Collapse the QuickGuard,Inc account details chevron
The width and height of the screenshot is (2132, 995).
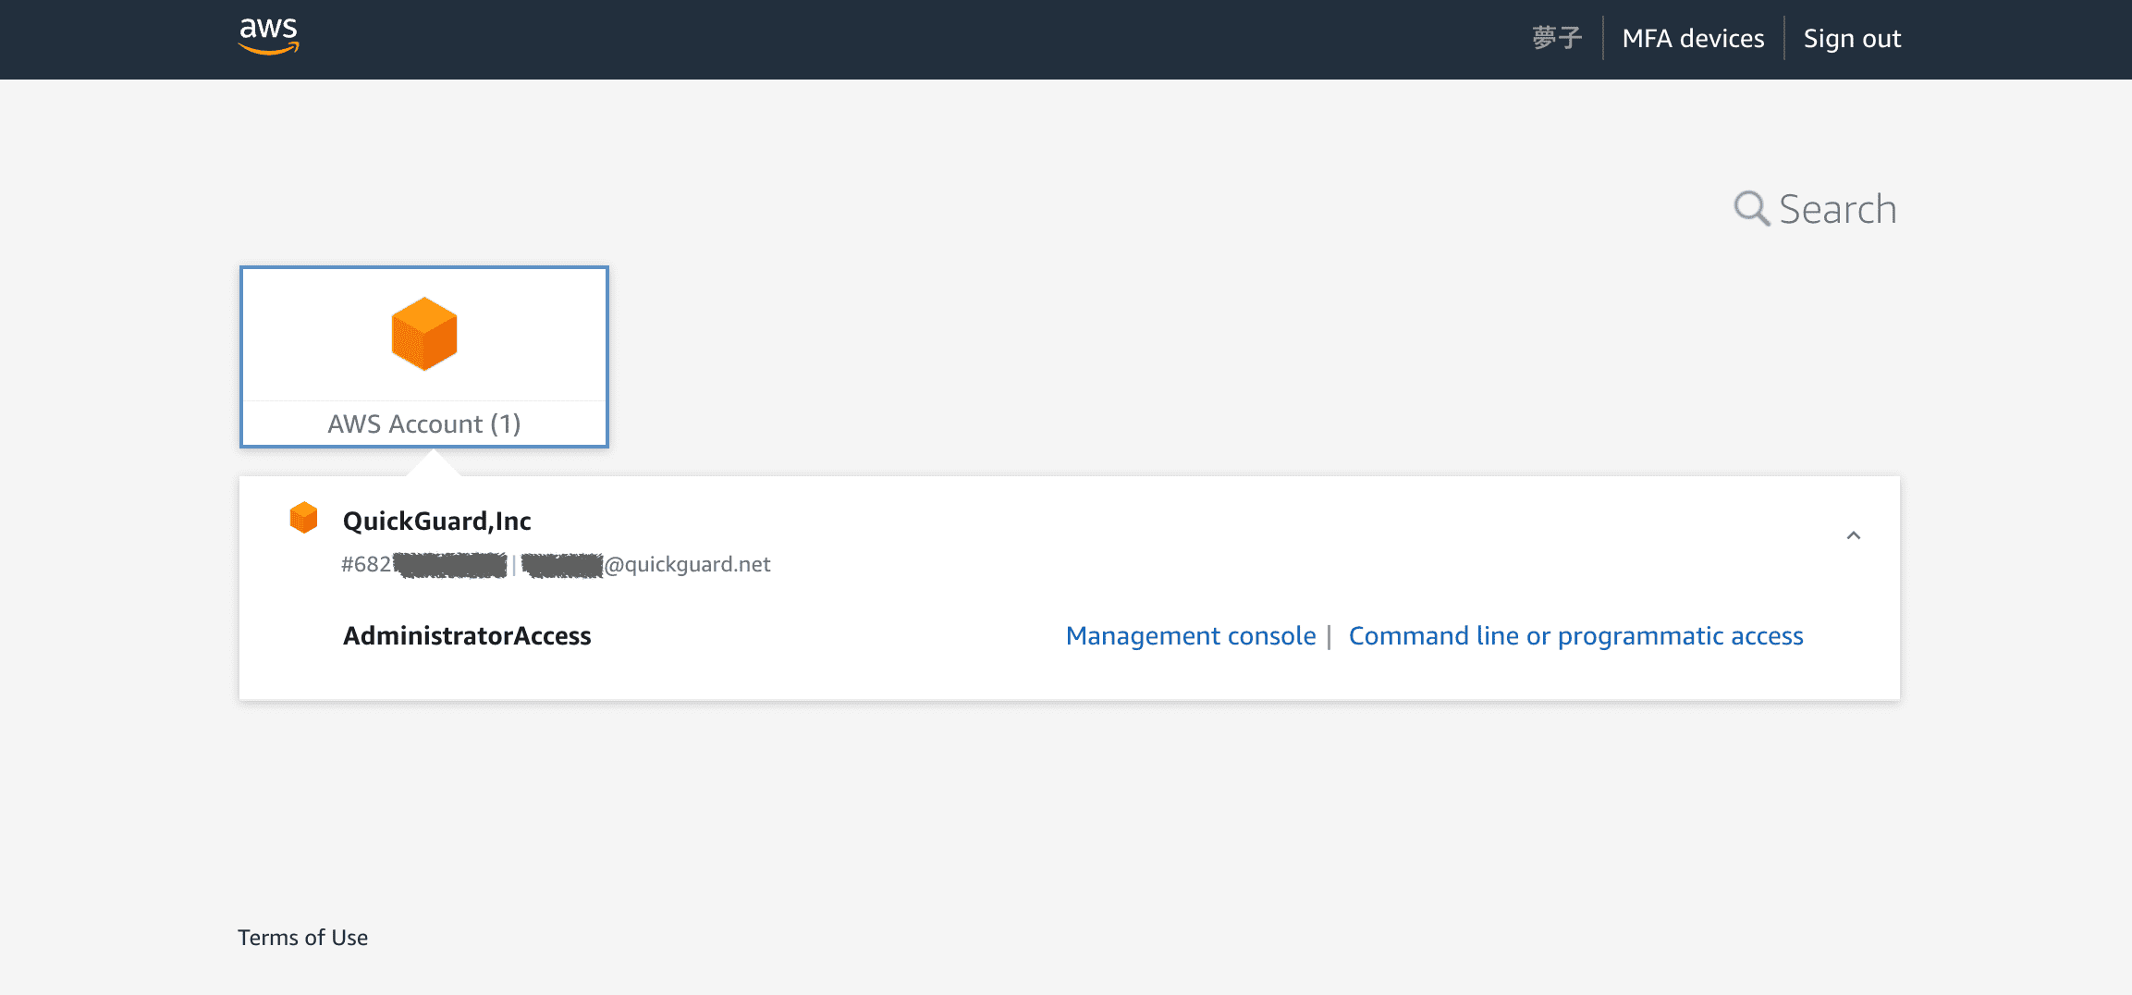[x=1854, y=535]
